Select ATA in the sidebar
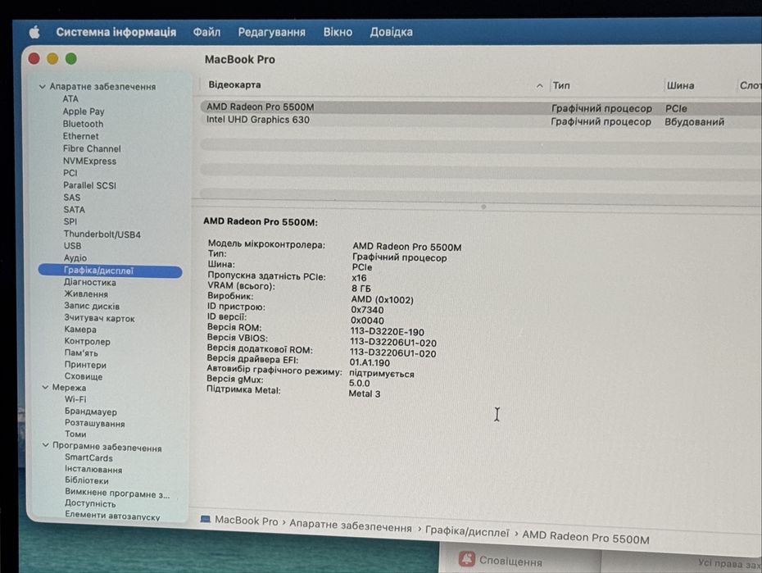 click(70, 98)
